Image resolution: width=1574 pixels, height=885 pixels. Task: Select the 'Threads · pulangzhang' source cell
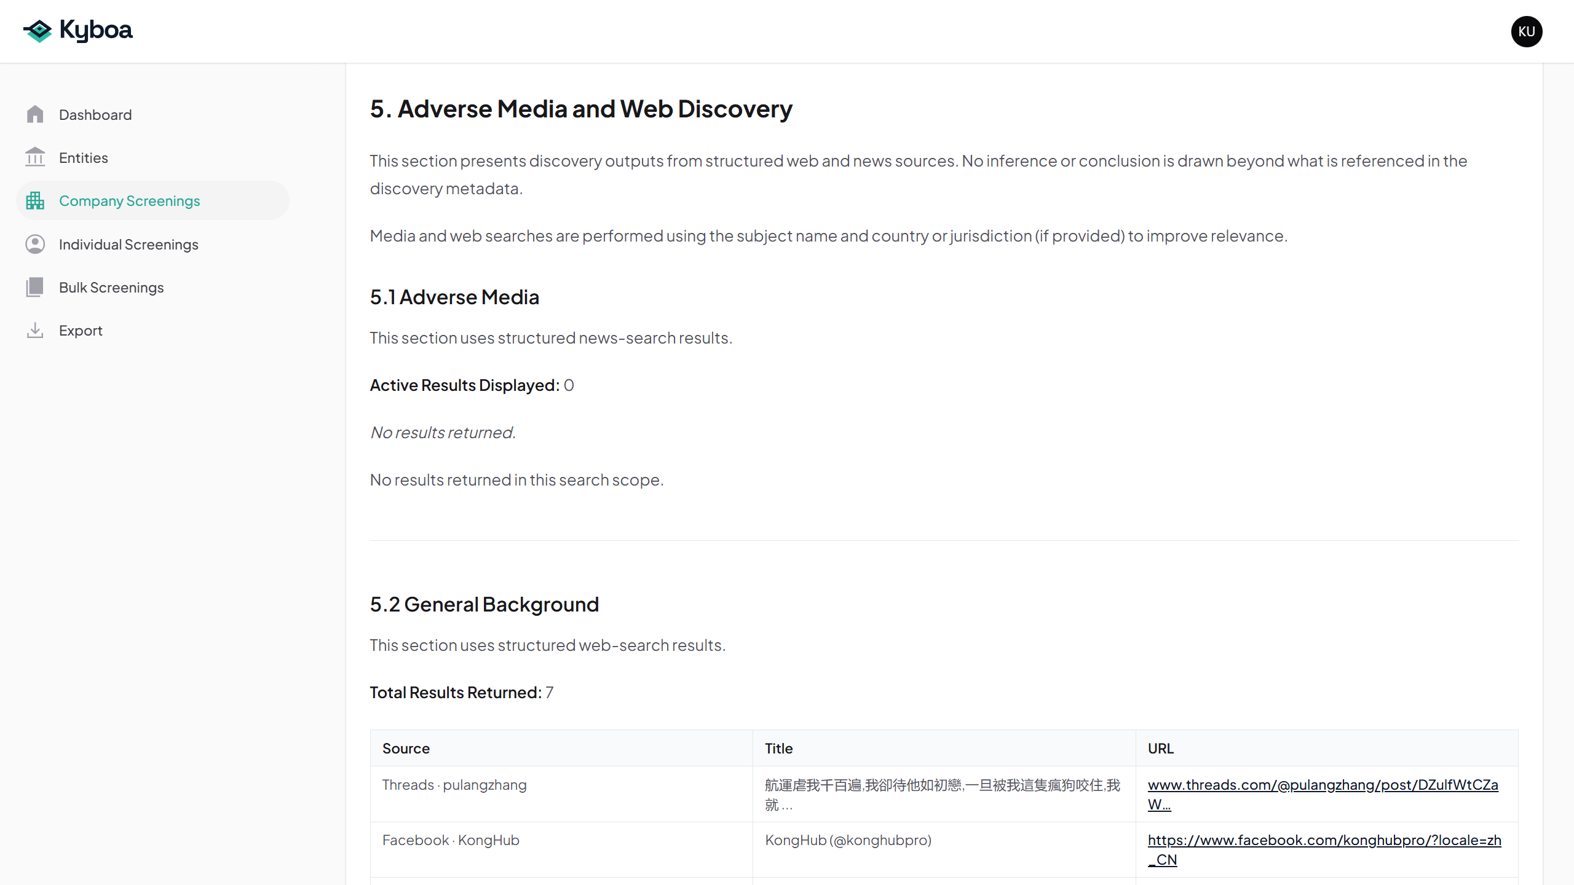(561, 794)
